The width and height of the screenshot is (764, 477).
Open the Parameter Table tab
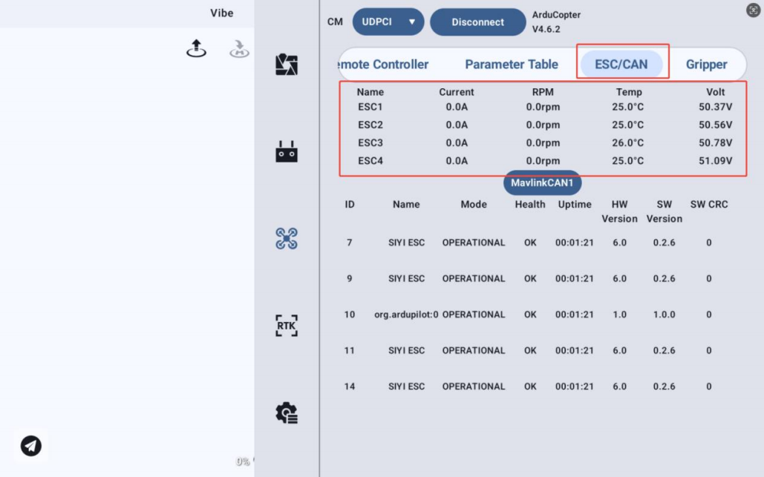point(511,64)
